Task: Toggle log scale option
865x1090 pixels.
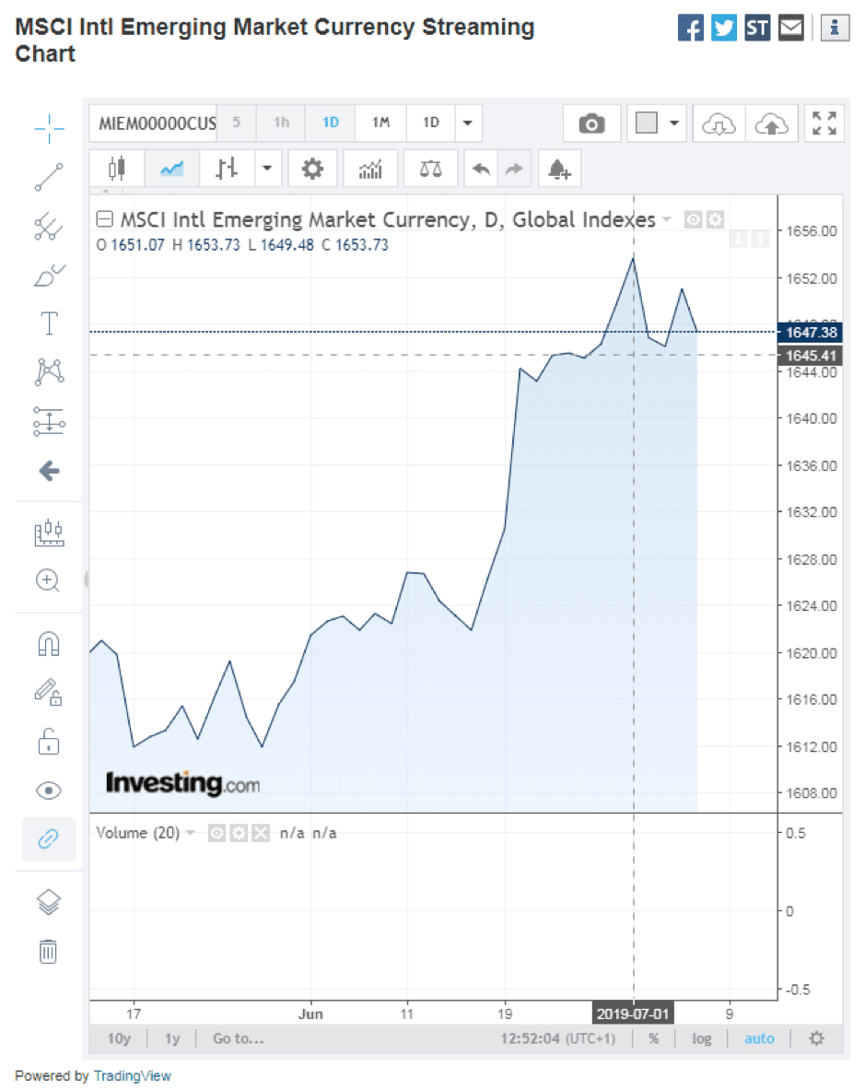Action: tap(701, 1038)
